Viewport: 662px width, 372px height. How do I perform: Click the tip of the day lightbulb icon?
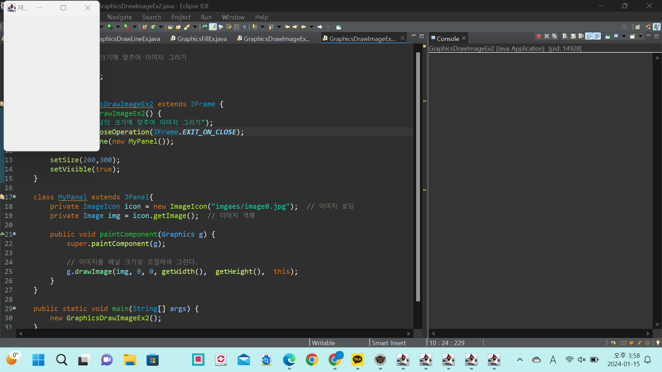coord(658,343)
